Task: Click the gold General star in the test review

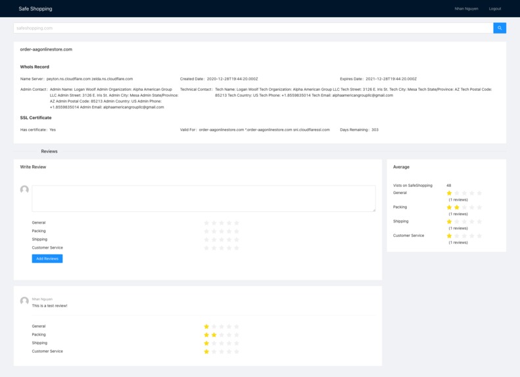Action: pyautogui.click(x=206, y=326)
